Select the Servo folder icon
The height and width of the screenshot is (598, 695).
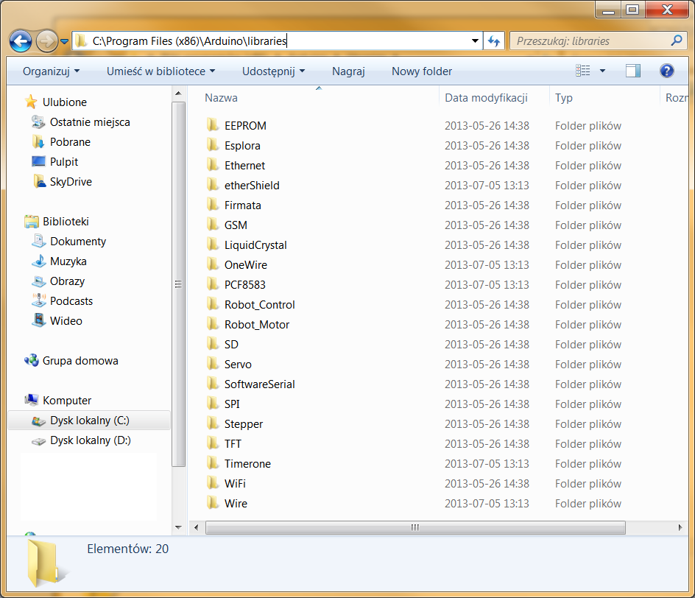click(x=213, y=365)
